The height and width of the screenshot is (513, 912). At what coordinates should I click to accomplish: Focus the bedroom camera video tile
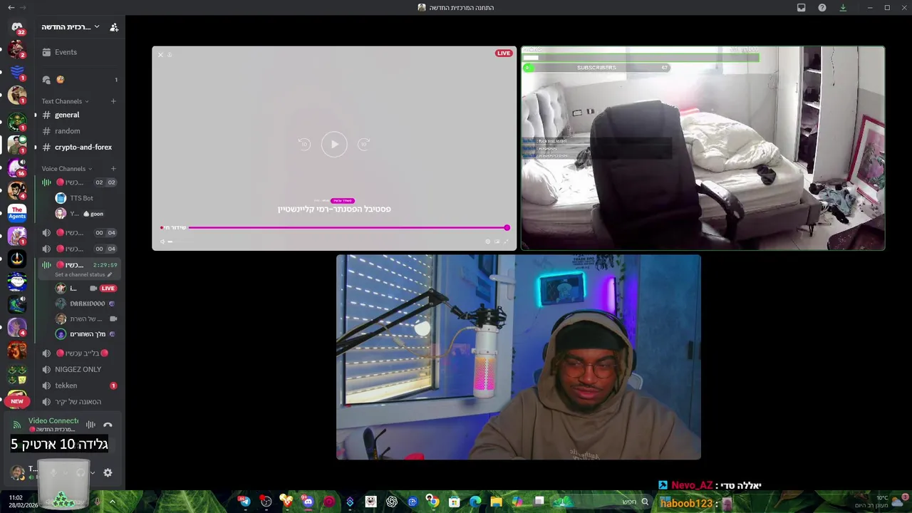pos(703,148)
